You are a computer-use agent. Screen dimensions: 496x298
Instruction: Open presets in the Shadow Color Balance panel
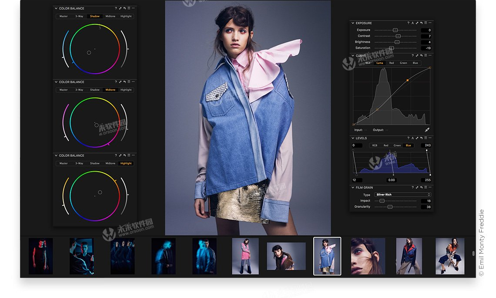(x=129, y=8)
